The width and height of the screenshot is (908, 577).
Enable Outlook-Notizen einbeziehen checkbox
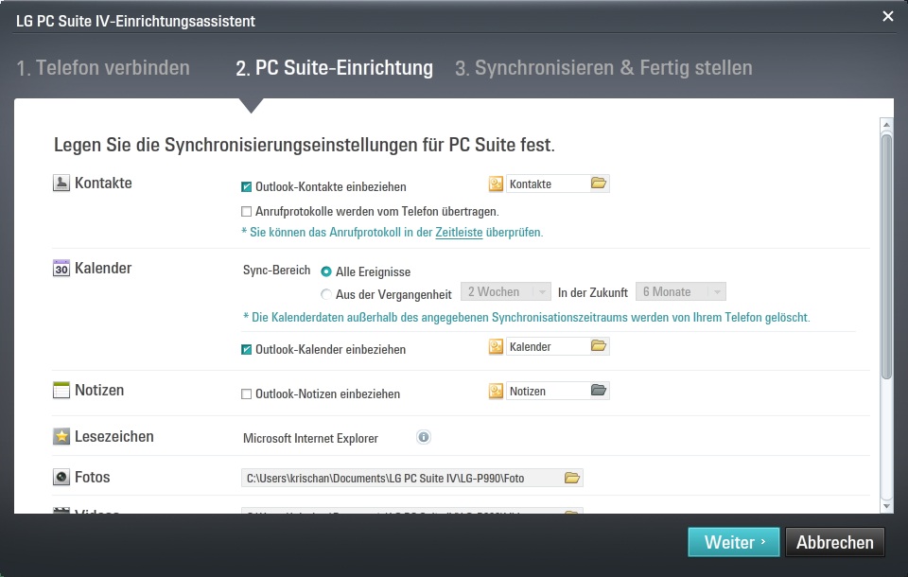[247, 393]
